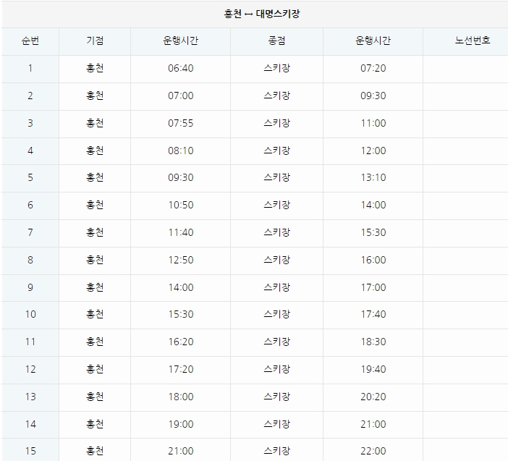This screenshot has height=461, width=508.
Task: Click the 12:50 time cell
Action: (180, 260)
